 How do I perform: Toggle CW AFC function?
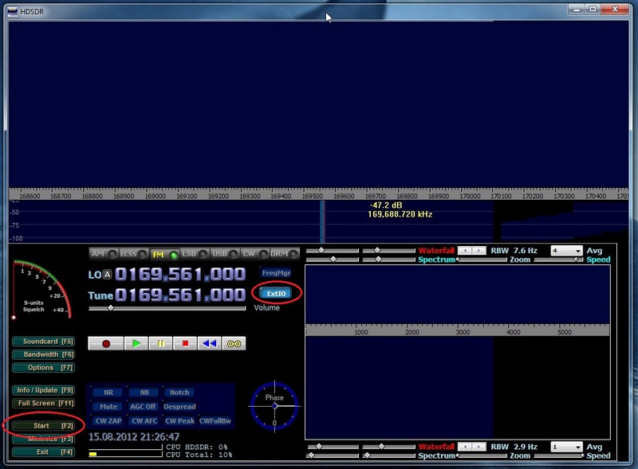tap(144, 420)
